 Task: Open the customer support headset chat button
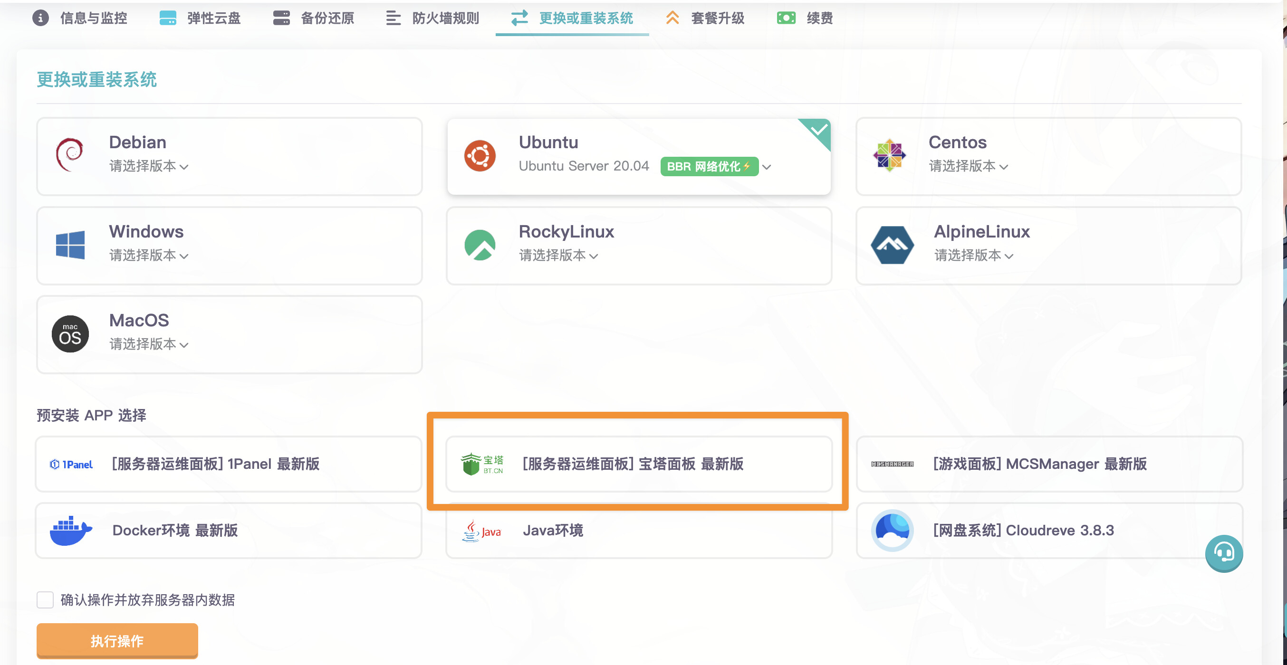pos(1223,554)
